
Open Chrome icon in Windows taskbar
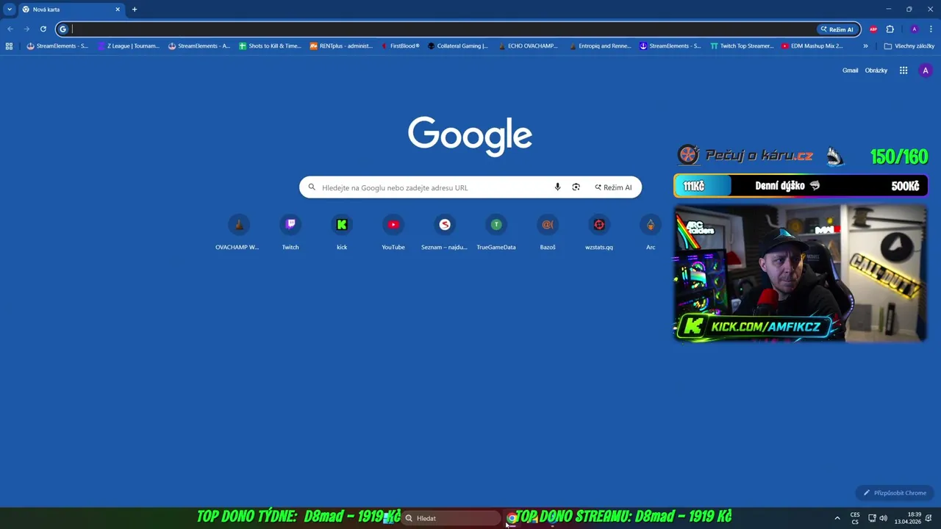click(x=512, y=518)
